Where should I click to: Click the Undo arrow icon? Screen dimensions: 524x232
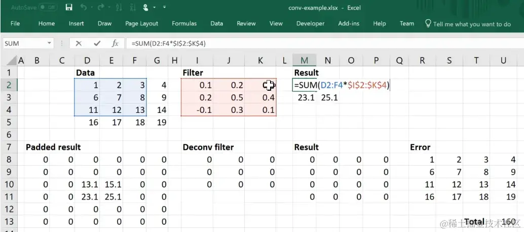coord(83,7)
